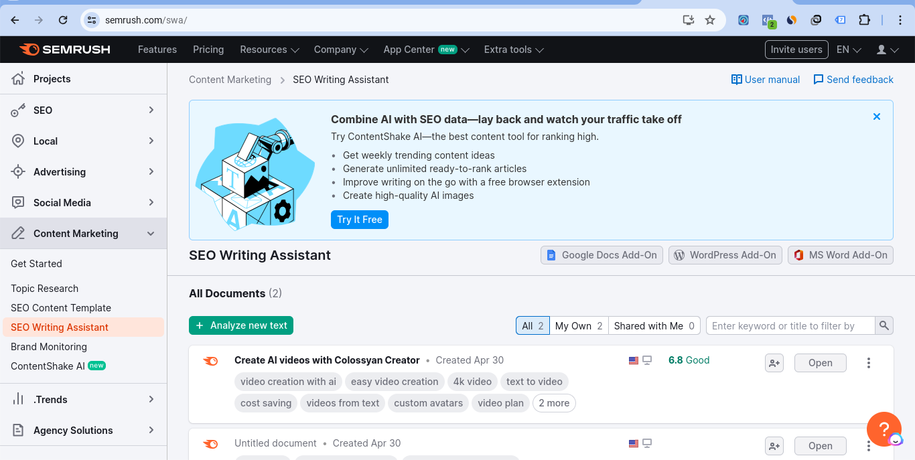Expand the Local sidebar section
This screenshot has height=460, width=915.
[x=151, y=141]
